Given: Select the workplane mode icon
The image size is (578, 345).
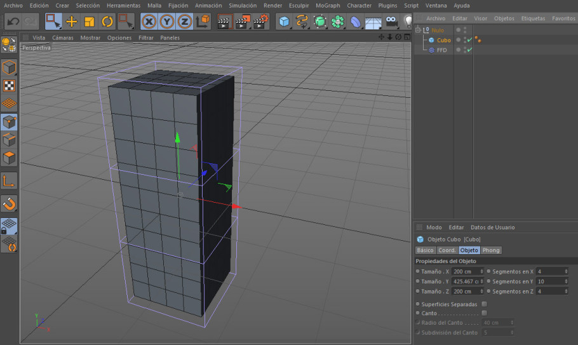Looking at the screenshot, I should point(9,104).
